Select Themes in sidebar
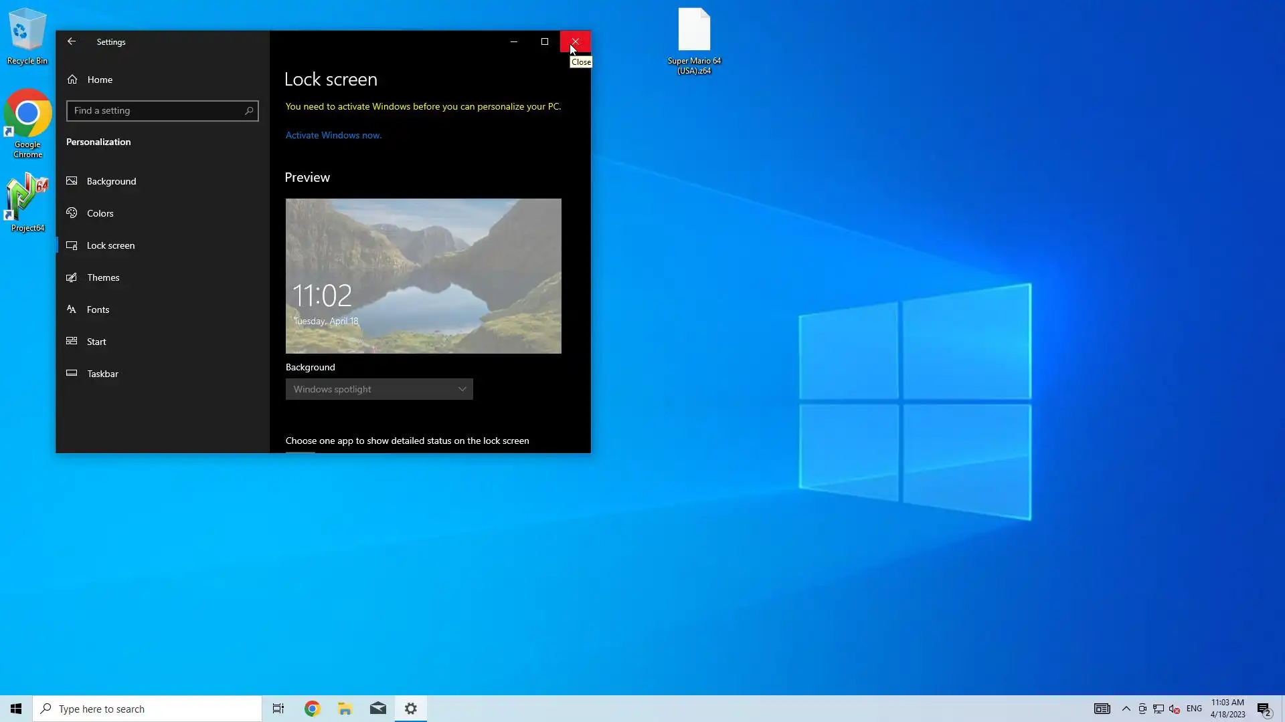 point(103,277)
